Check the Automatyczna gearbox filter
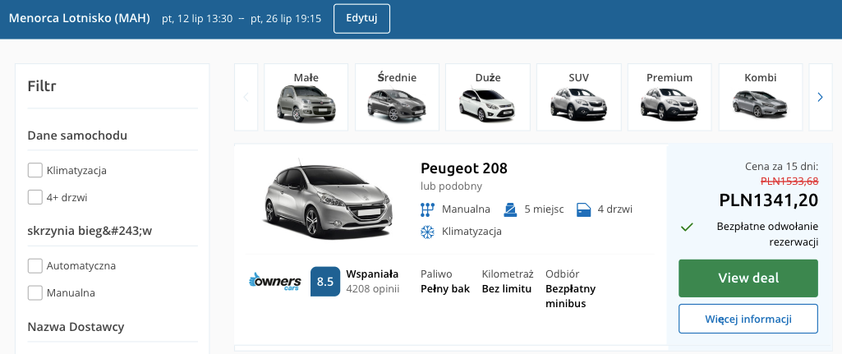Viewport: 842px width, 354px height. click(35, 266)
